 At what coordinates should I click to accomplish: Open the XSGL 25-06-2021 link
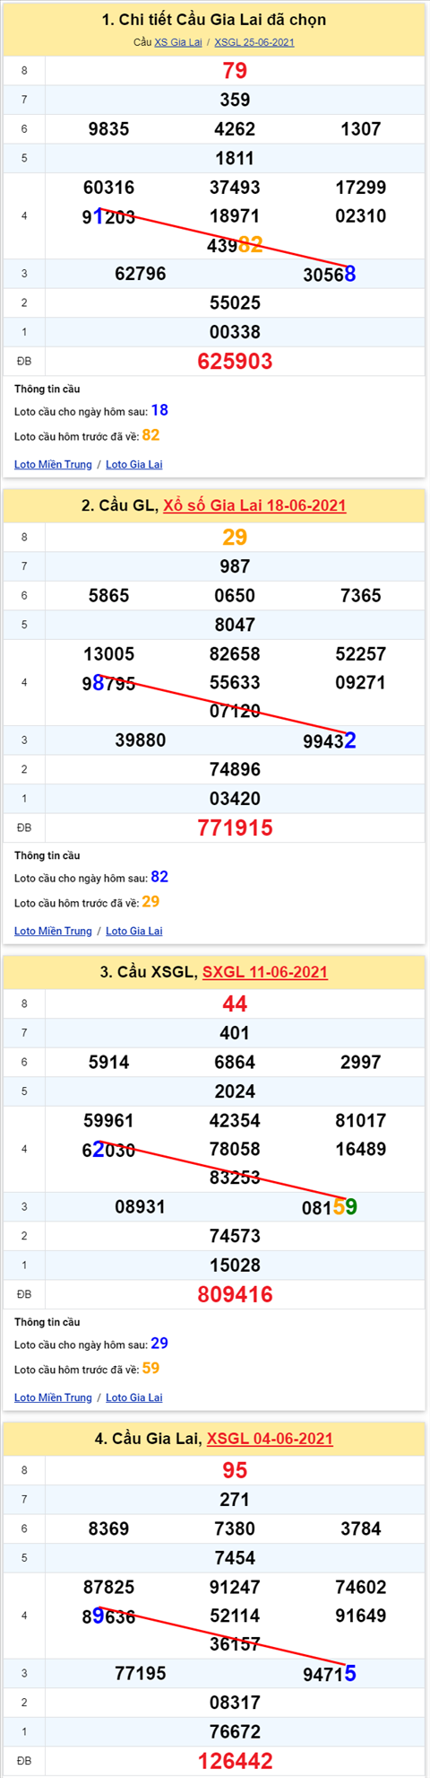(254, 42)
